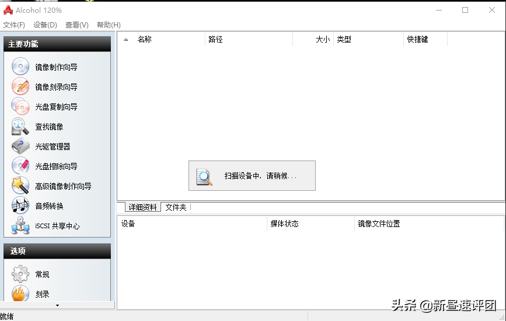Sort list by 大小 column header
Screen dimensions: 506x321
[322, 40]
